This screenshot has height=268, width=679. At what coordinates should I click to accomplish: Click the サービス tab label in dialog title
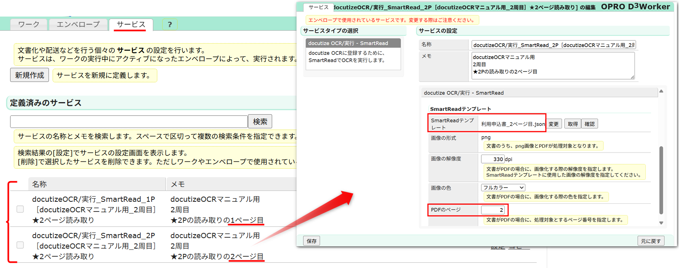[318, 7]
